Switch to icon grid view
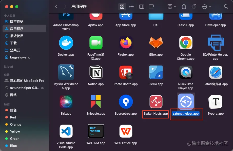The height and width of the screenshot is (151, 233). click(x=122, y=7)
